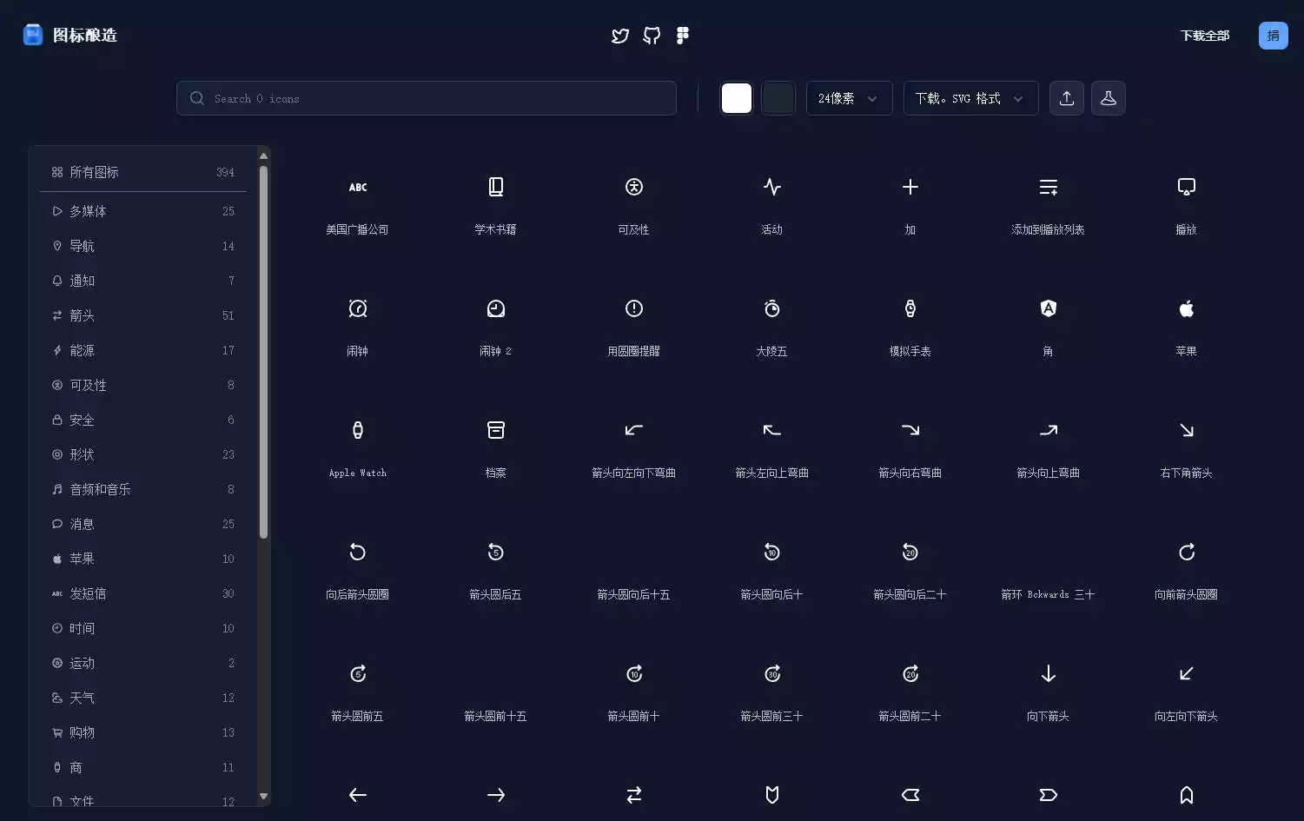Filter by 箭头 category
Screen dimensions: 1304x821
143,315
